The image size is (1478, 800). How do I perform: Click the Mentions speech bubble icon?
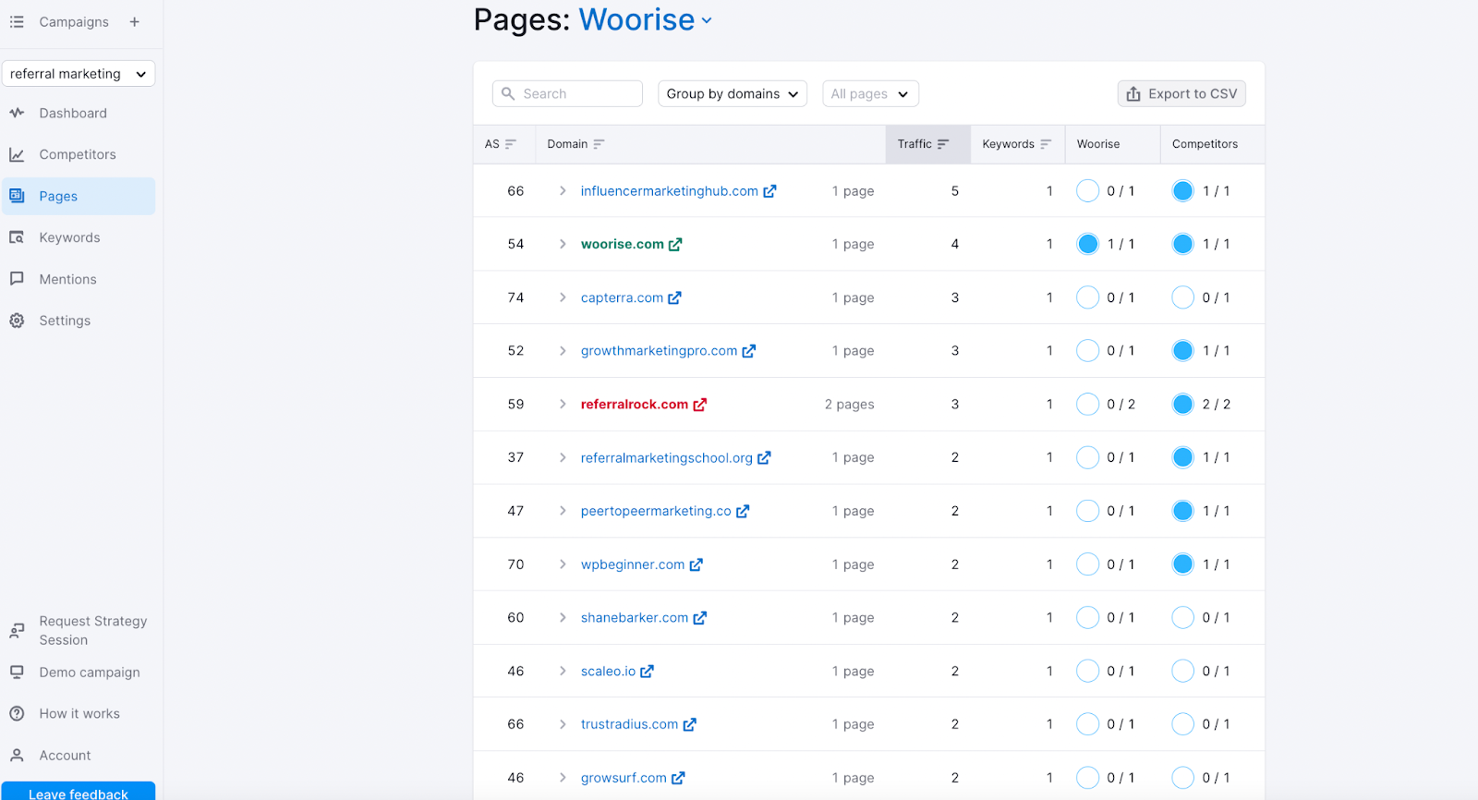click(x=17, y=279)
